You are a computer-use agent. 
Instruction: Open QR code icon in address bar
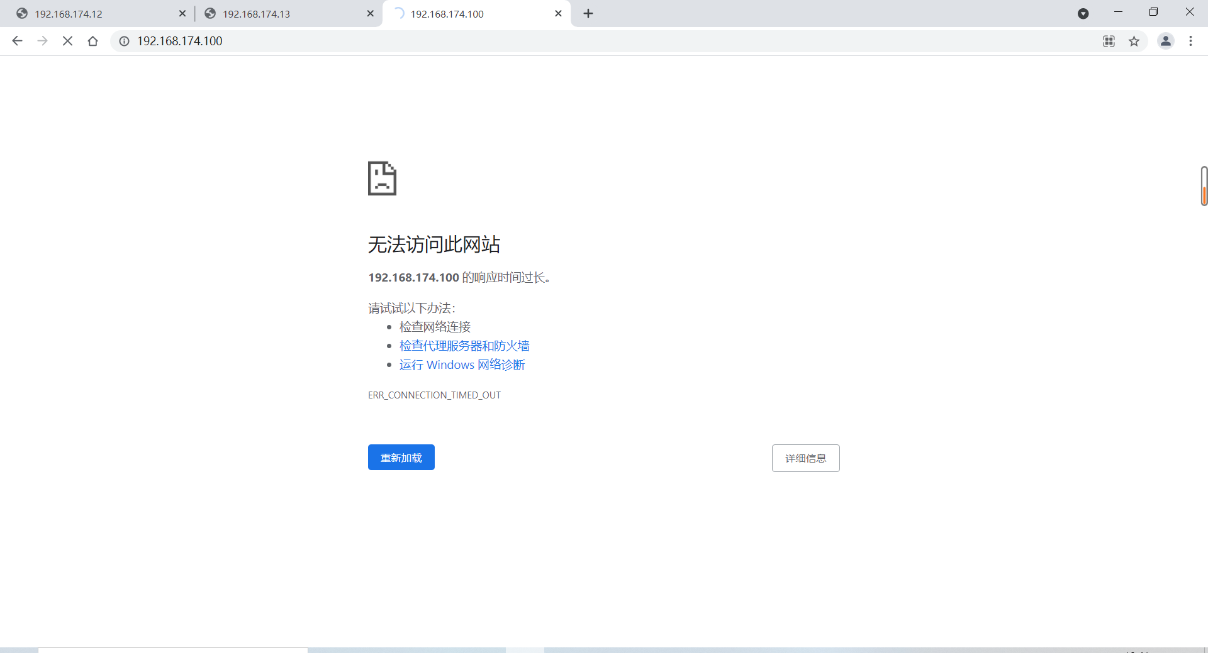1109,41
